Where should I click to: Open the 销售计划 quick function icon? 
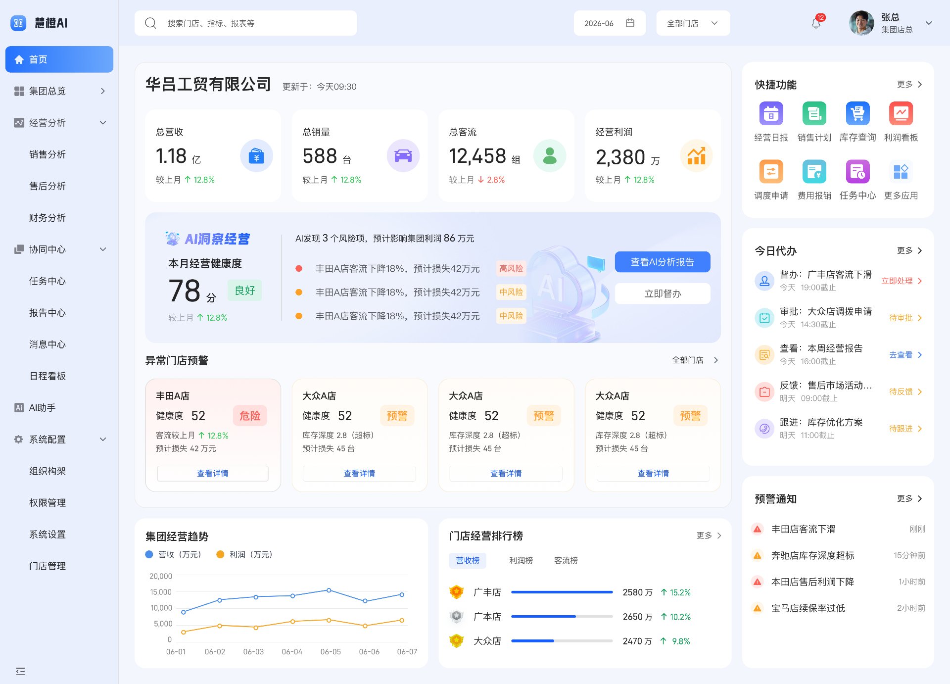[814, 114]
